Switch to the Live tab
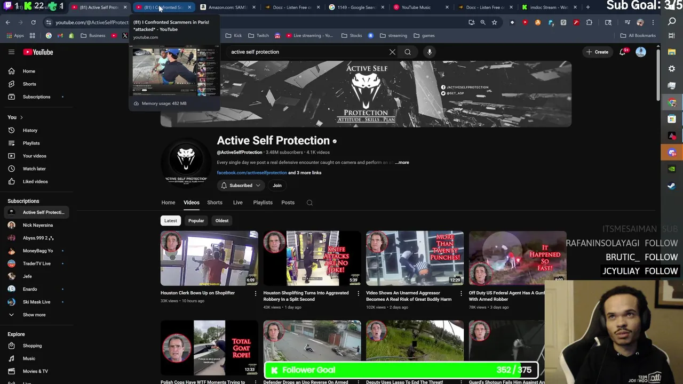Screen dimensions: 683x384 click(x=238, y=203)
